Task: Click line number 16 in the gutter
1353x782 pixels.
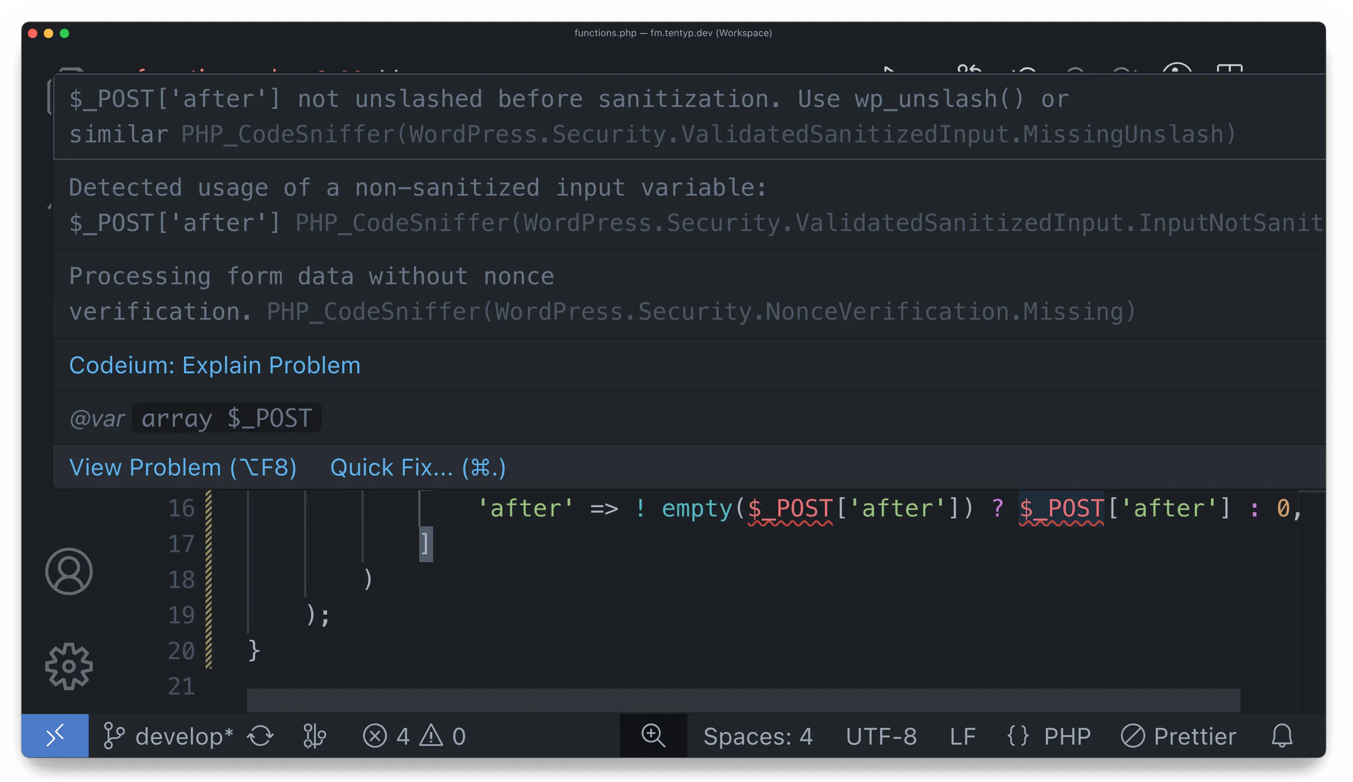Action: [181, 509]
